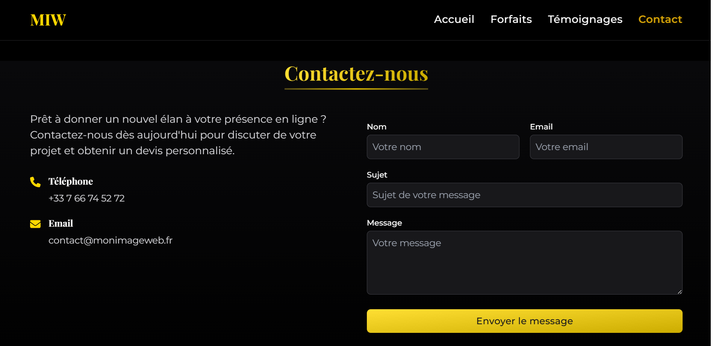Focus the Votre nom input field
Screen dimensions: 713x346
tap(443, 147)
